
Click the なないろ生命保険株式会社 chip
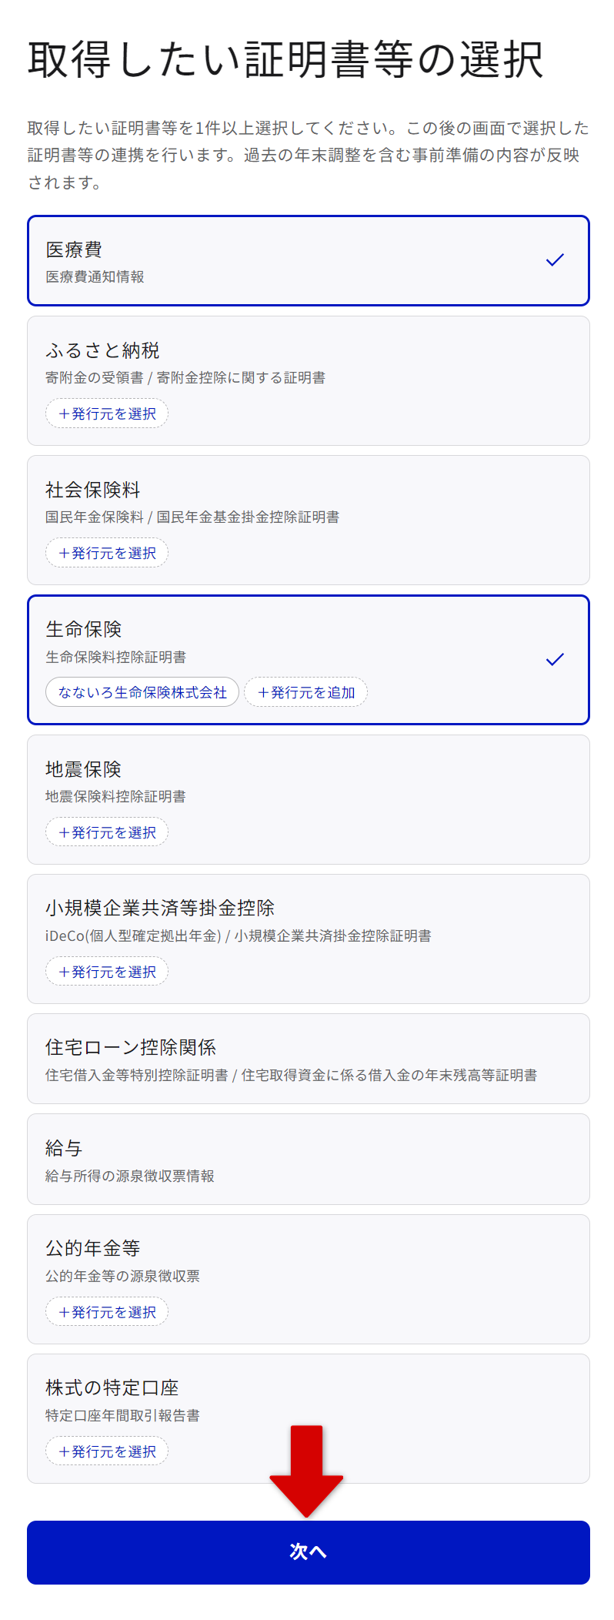[142, 692]
